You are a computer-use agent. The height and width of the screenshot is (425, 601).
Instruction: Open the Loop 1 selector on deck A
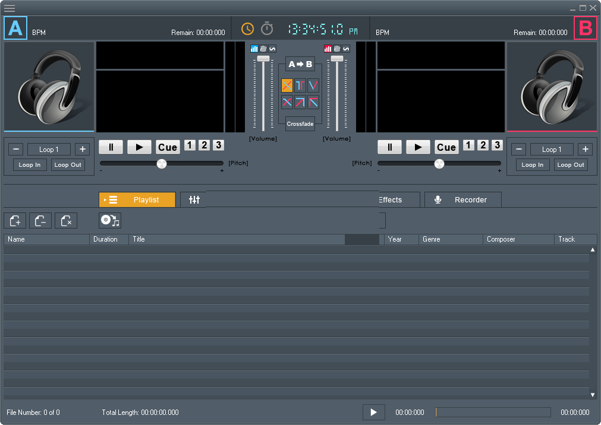pos(49,149)
